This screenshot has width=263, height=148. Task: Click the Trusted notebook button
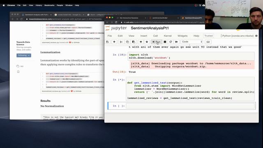[x=208, y=36]
